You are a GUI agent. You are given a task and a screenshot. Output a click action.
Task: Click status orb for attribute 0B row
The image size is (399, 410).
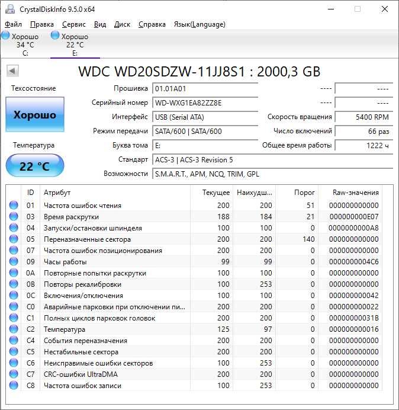pos(14,284)
